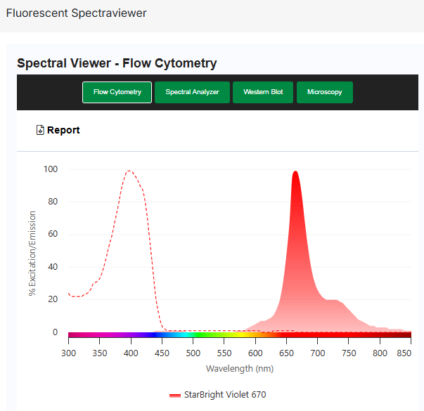Click the 100 label on the y-axis
The image size is (424, 411).
pos(50,169)
